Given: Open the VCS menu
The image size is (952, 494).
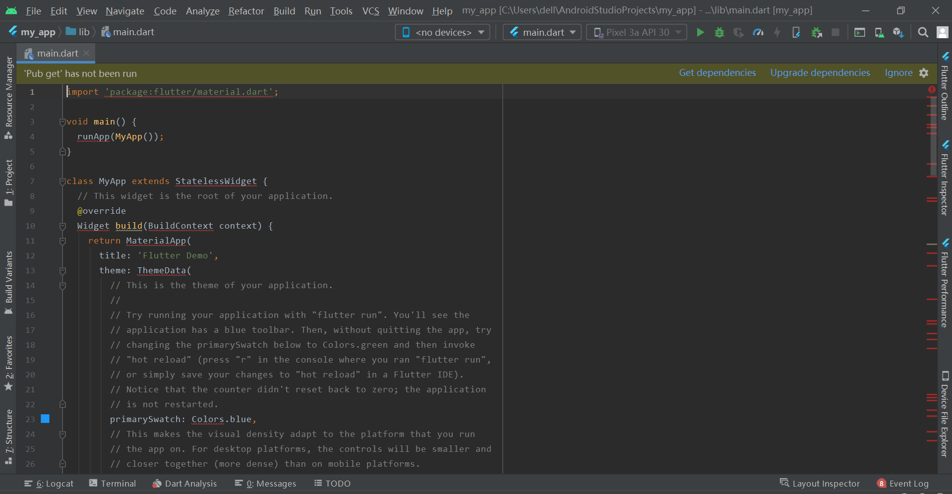Looking at the screenshot, I should click(370, 11).
